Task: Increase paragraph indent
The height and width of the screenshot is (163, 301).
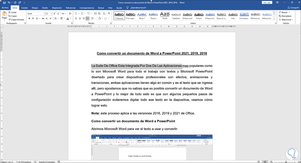Action: (x=100, y=13)
